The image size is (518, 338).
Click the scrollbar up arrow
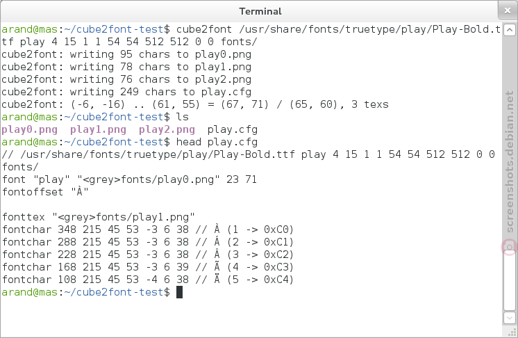pos(510,30)
